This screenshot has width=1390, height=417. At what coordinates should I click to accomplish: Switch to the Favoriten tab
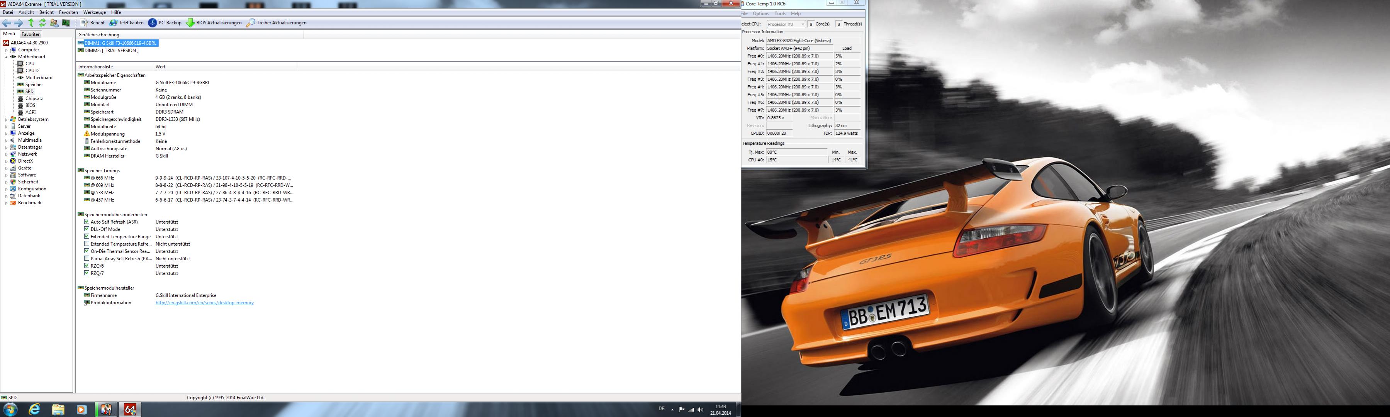[31, 34]
